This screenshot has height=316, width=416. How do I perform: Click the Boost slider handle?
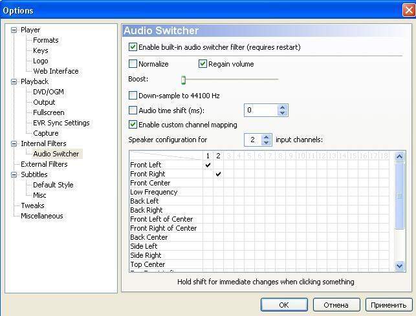point(183,79)
